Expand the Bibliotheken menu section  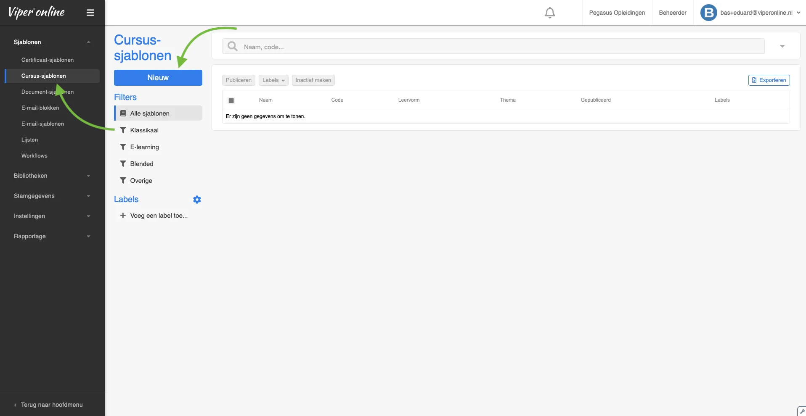pos(52,176)
